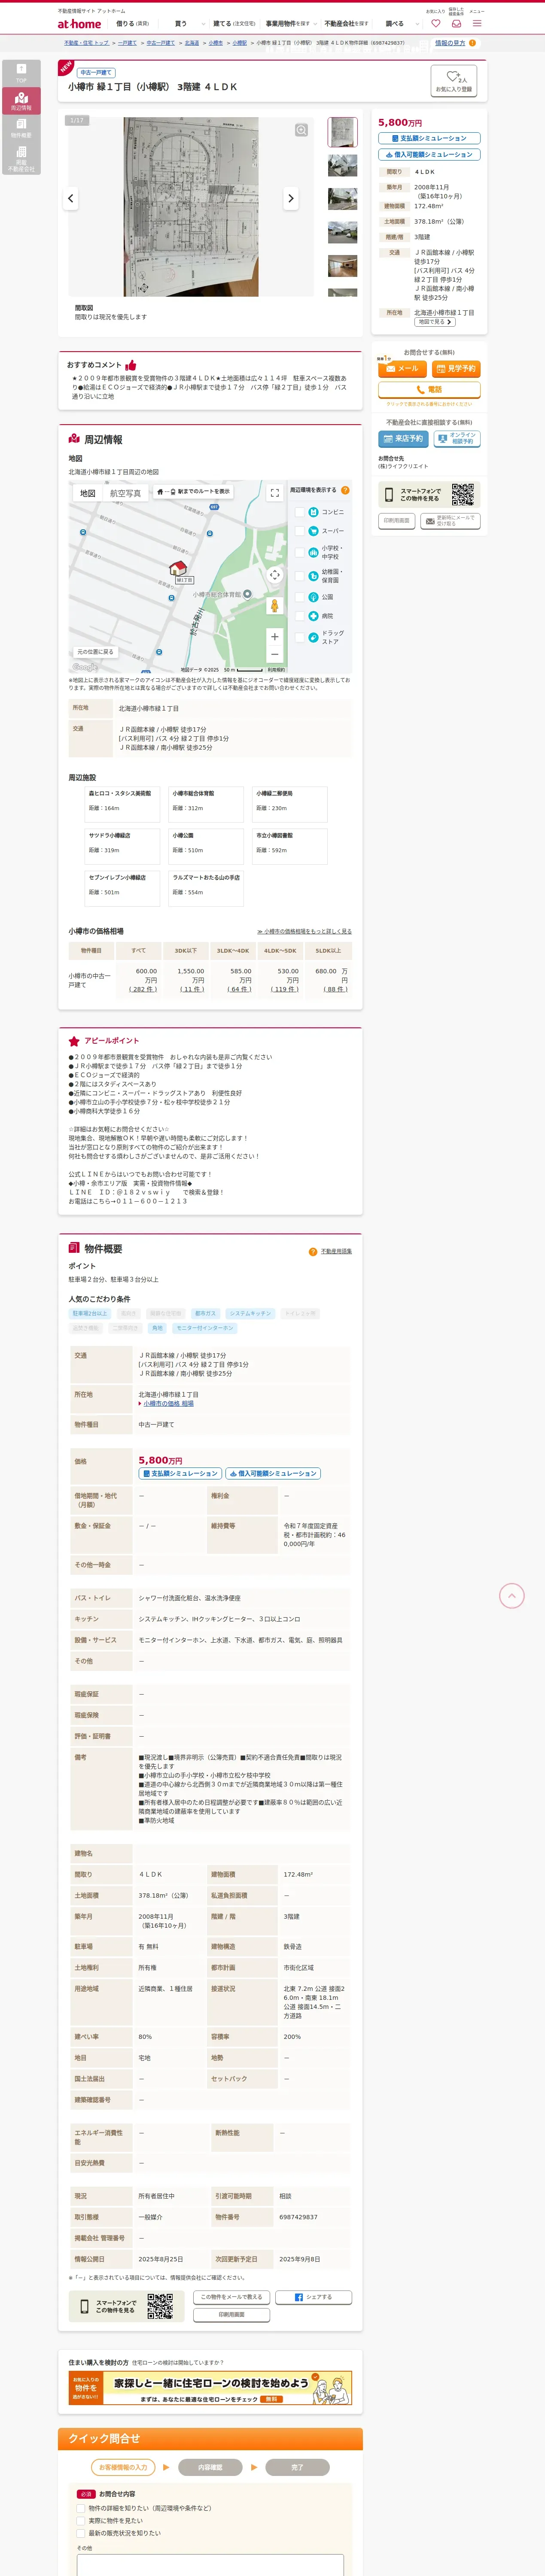Enlarge photo with magnifier icon
545x2576 pixels.
click(x=301, y=130)
